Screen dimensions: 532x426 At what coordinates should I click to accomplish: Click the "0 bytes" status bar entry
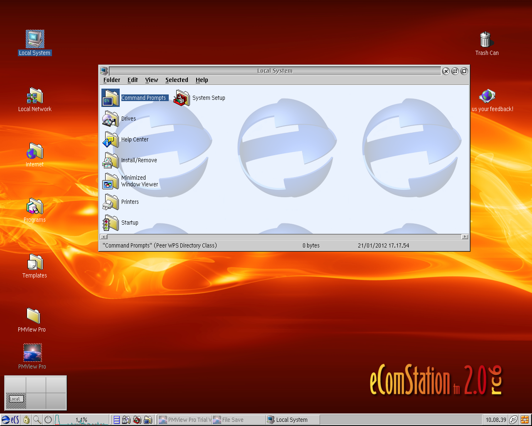click(x=311, y=245)
